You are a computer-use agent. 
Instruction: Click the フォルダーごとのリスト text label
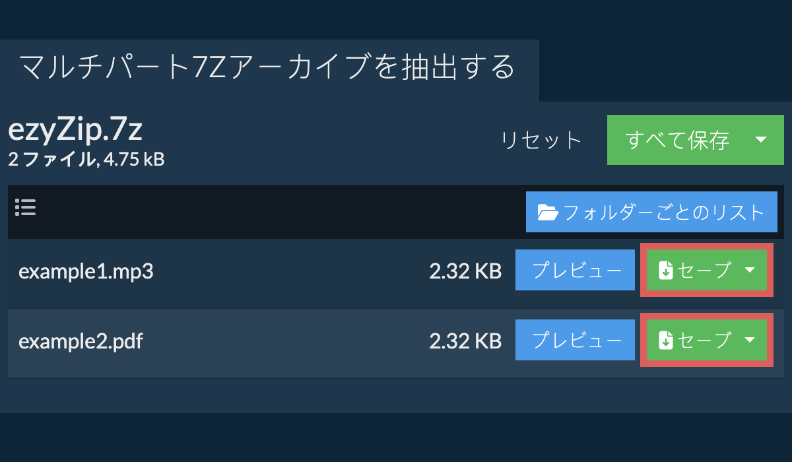[663, 213]
